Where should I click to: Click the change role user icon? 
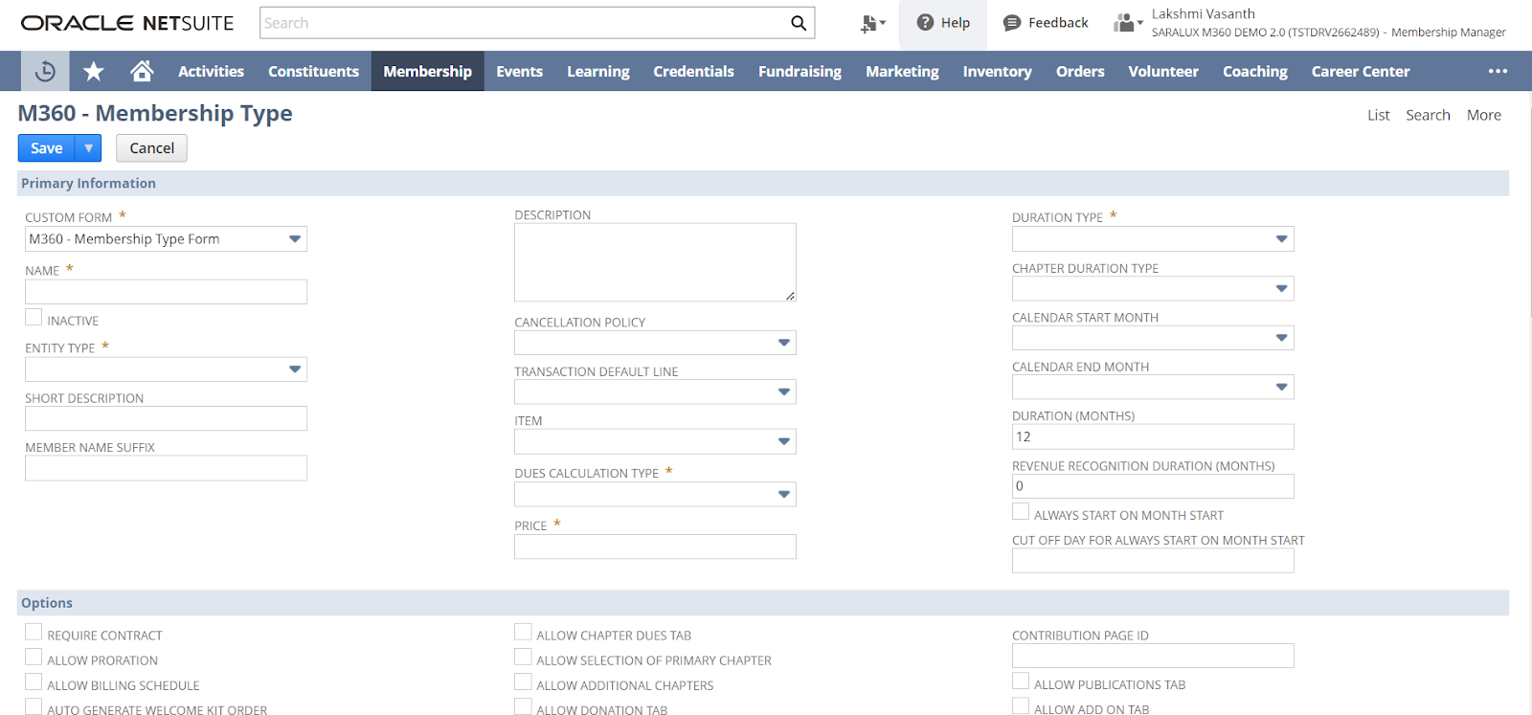[x=1127, y=23]
